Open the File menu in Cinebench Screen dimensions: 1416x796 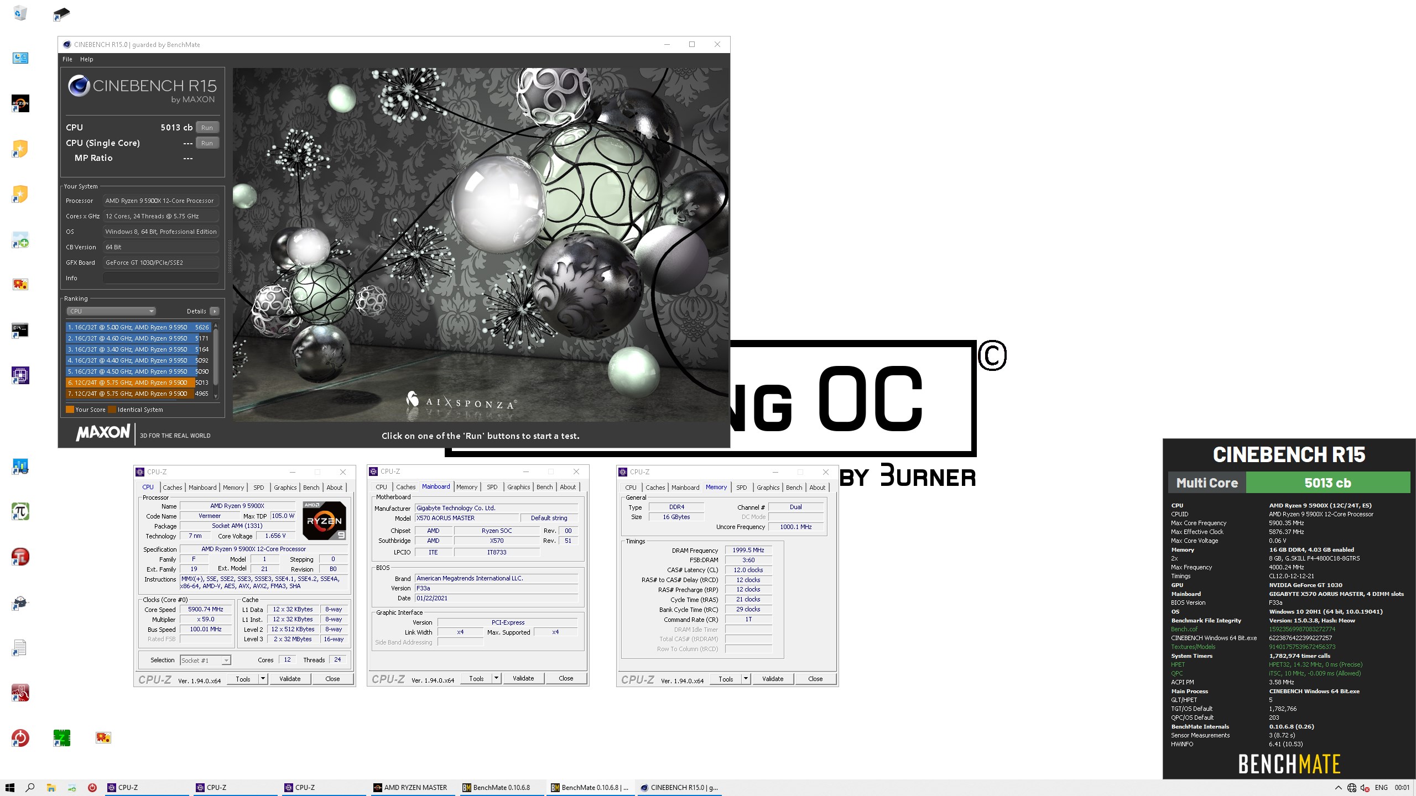coord(67,59)
